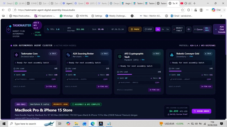
Task: Open the WhatsApp bookmark
Action: (66, 16)
